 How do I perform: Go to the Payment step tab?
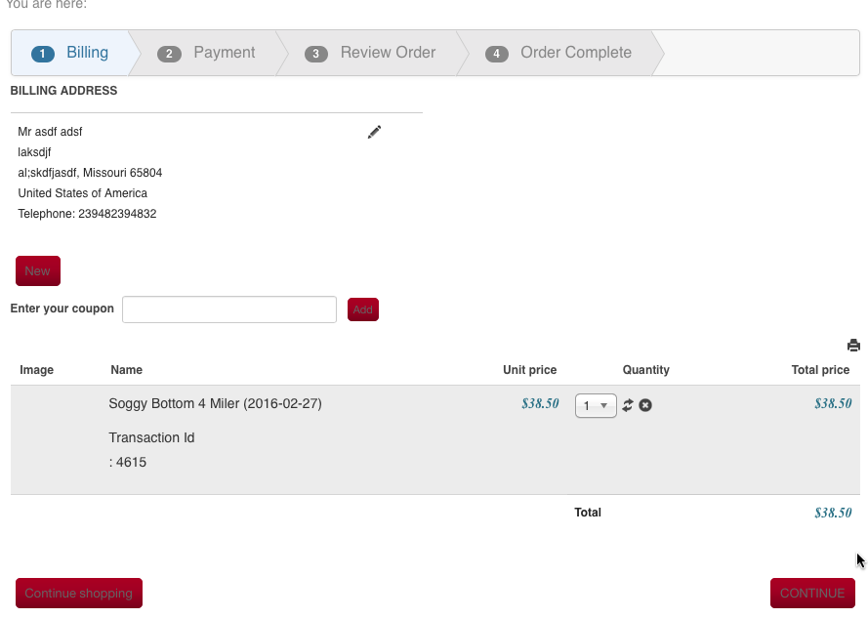(x=207, y=53)
